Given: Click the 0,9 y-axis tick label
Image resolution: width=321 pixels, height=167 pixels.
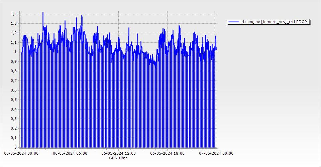Looking at the screenshot, I should [x=13, y=61].
